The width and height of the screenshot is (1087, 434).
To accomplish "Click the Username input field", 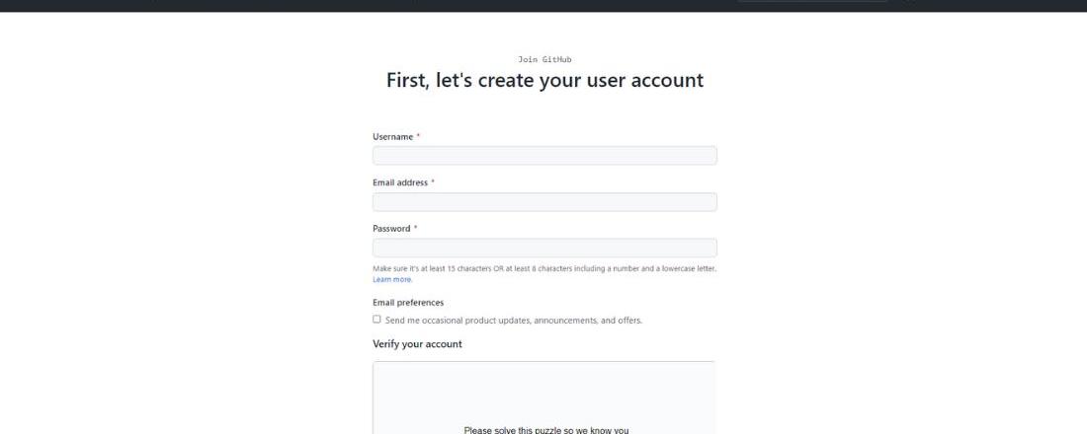I will pos(544,156).
